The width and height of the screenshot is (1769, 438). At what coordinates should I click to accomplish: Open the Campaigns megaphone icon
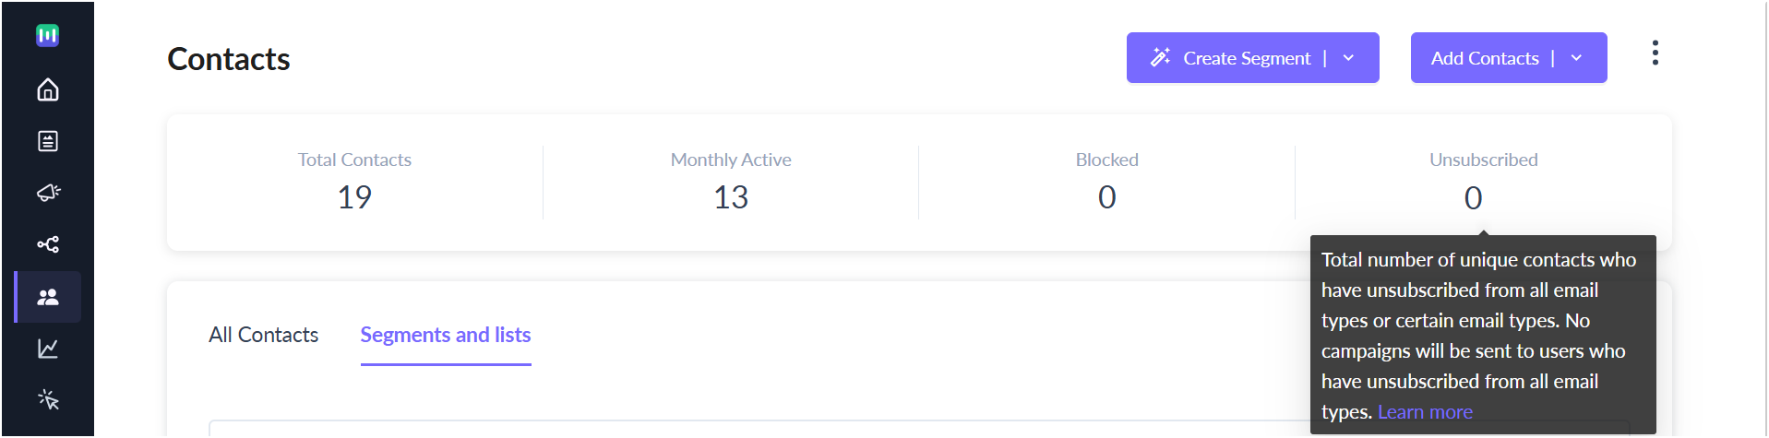point(48,193)
